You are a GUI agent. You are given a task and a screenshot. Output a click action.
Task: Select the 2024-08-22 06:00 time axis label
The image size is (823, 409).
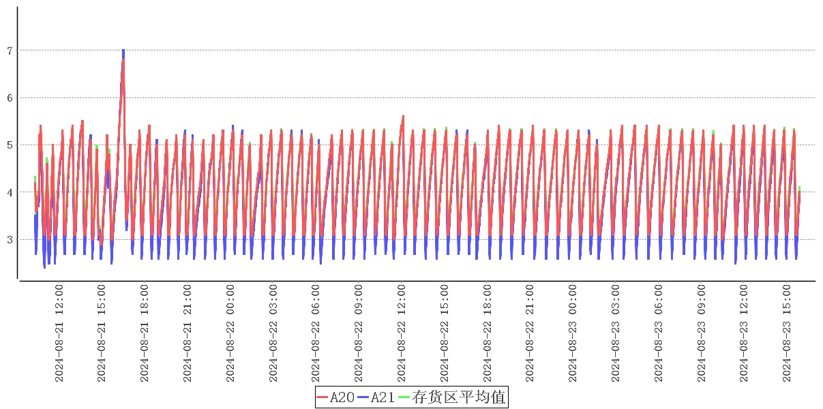[316, 334]
